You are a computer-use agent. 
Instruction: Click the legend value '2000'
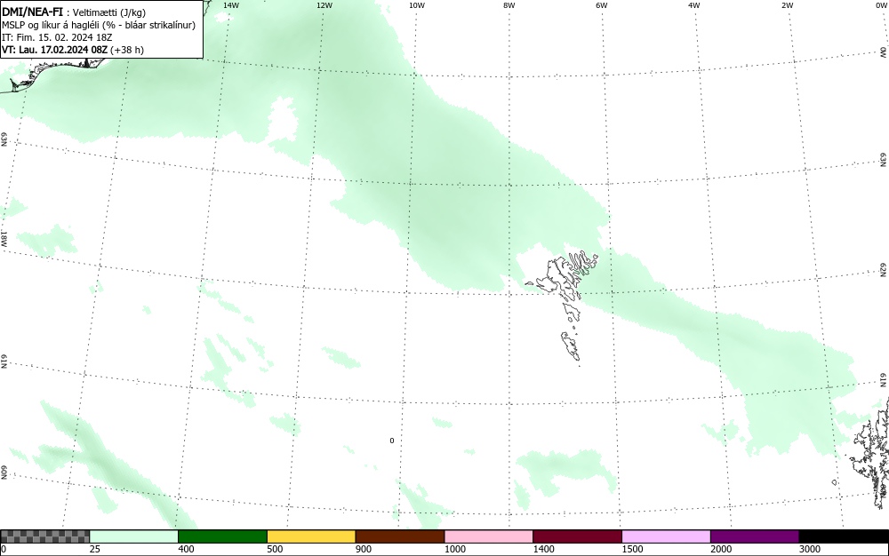pyautogui.click(x=721, y=549)
